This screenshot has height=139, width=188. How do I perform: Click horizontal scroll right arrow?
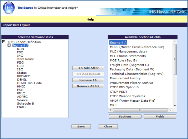(x=170, y=110)
